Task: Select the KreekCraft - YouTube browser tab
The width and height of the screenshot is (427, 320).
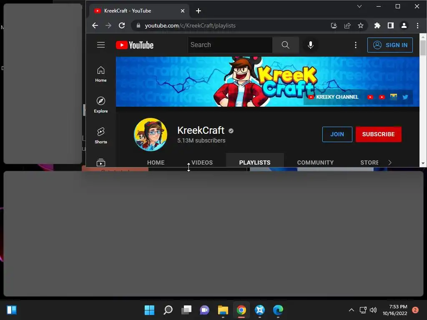Action: coord(139,11)
